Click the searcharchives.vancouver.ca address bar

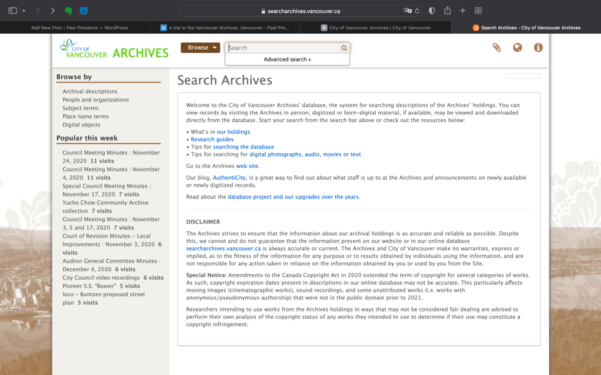(300, 11)
